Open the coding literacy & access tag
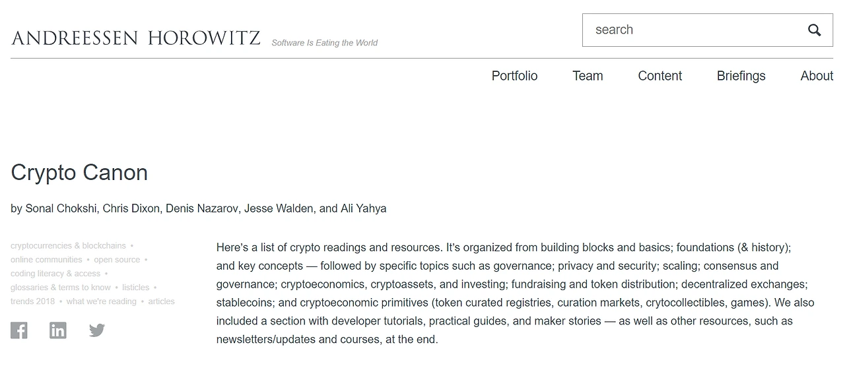The height and width of the screenshot is (366, 845). (x=55, y=274)
